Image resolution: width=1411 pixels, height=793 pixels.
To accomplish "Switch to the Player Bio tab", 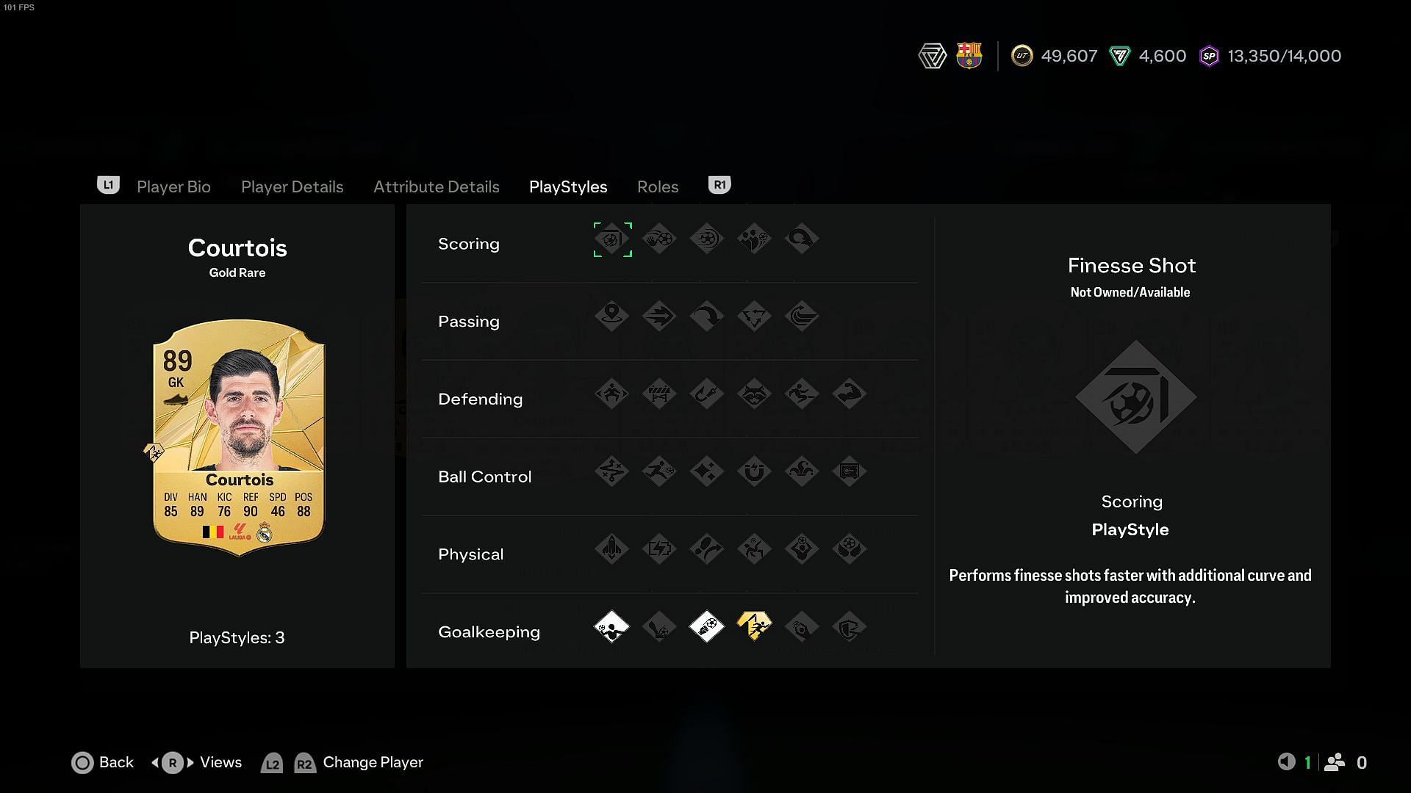I will (x=173, y=186).
